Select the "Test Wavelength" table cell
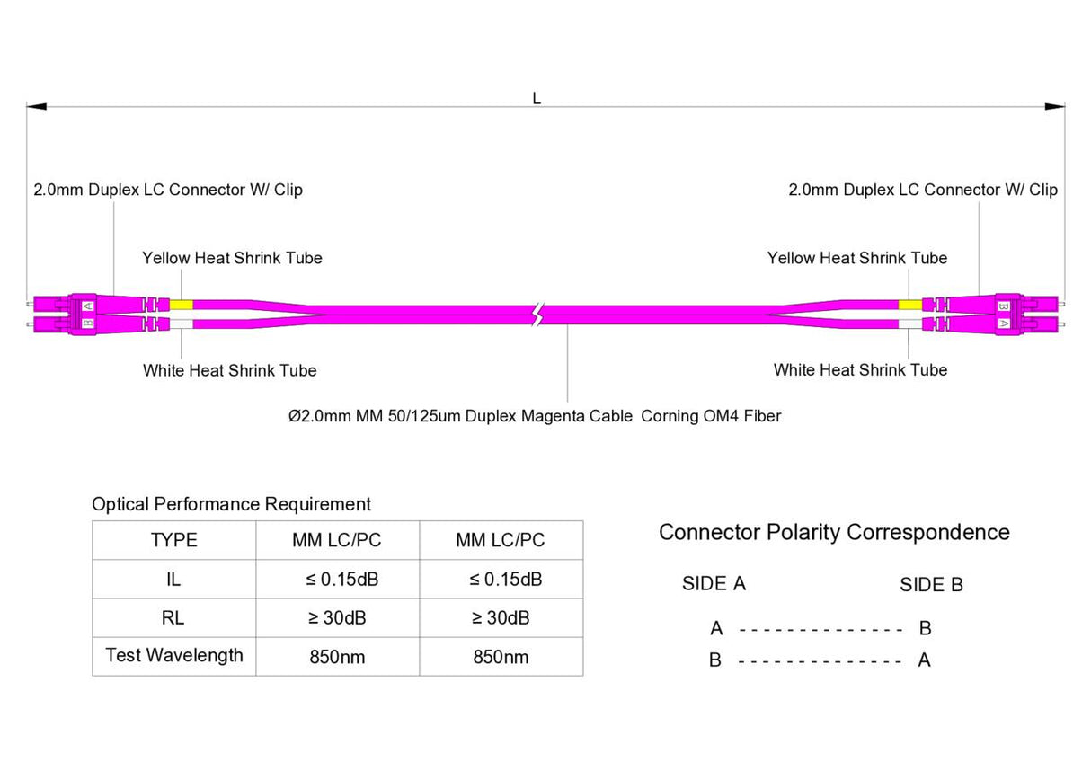The height and width of the screenshot is (771, 1091). 173,655
